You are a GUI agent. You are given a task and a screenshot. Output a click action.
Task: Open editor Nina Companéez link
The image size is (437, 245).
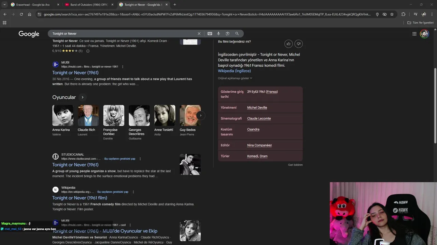(259, 145)
